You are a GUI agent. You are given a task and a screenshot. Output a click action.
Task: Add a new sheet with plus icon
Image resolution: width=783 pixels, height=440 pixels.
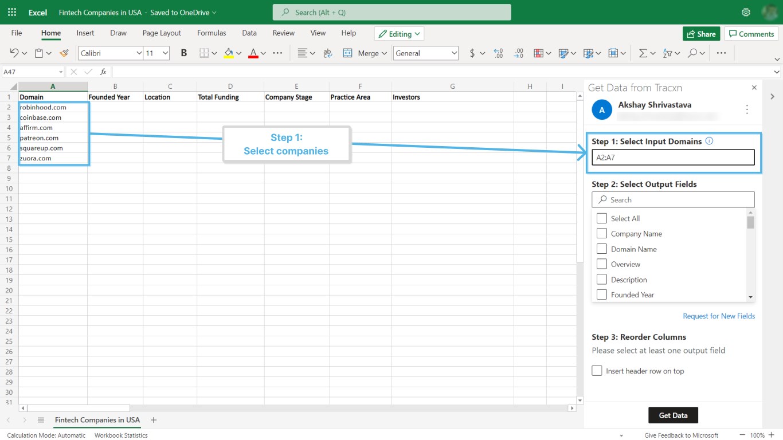154,420
